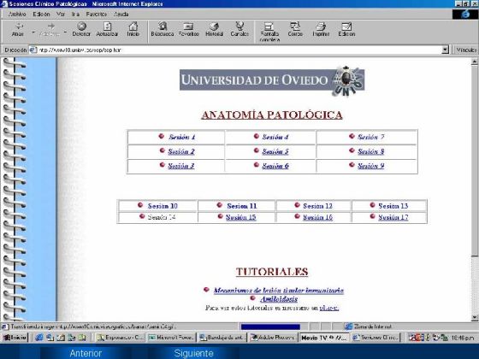Click the Internet Explorer quick launch icon
The image size is (479, 359).
click(x=39, y=338)
